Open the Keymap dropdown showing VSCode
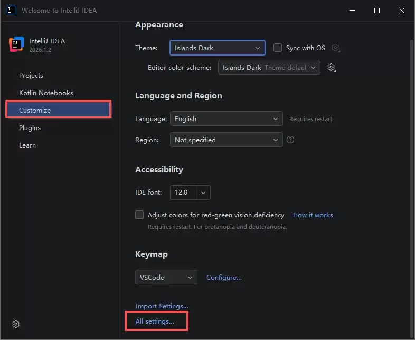 click(166, 277)
